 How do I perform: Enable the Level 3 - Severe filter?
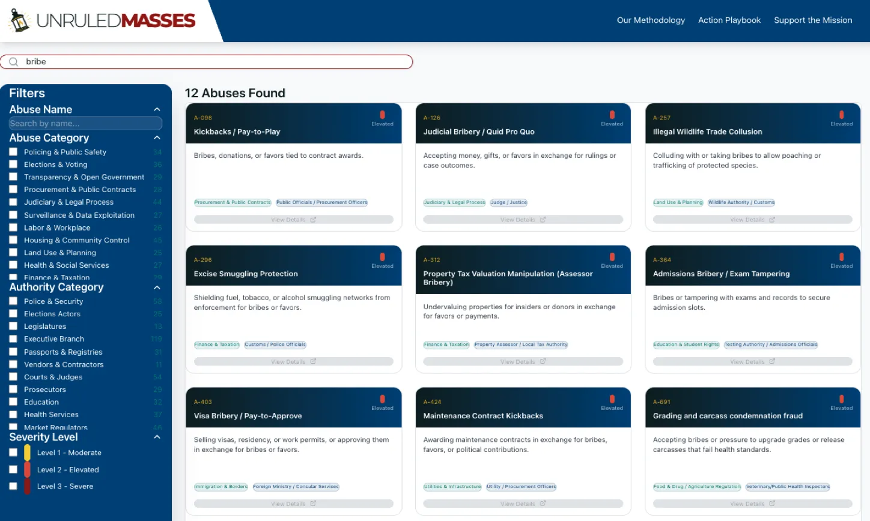(13, 486)
